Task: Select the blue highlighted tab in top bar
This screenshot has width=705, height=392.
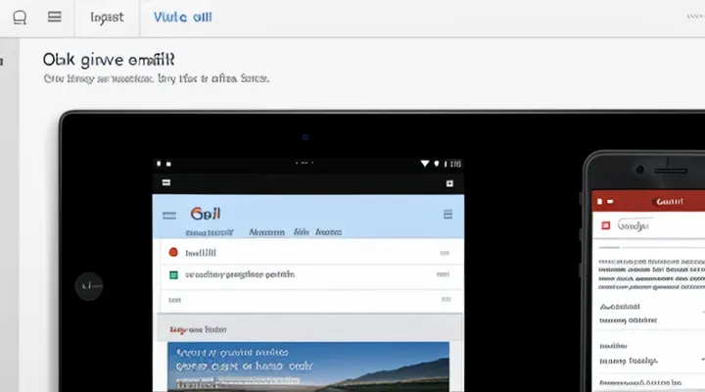Action: [183, 18]
